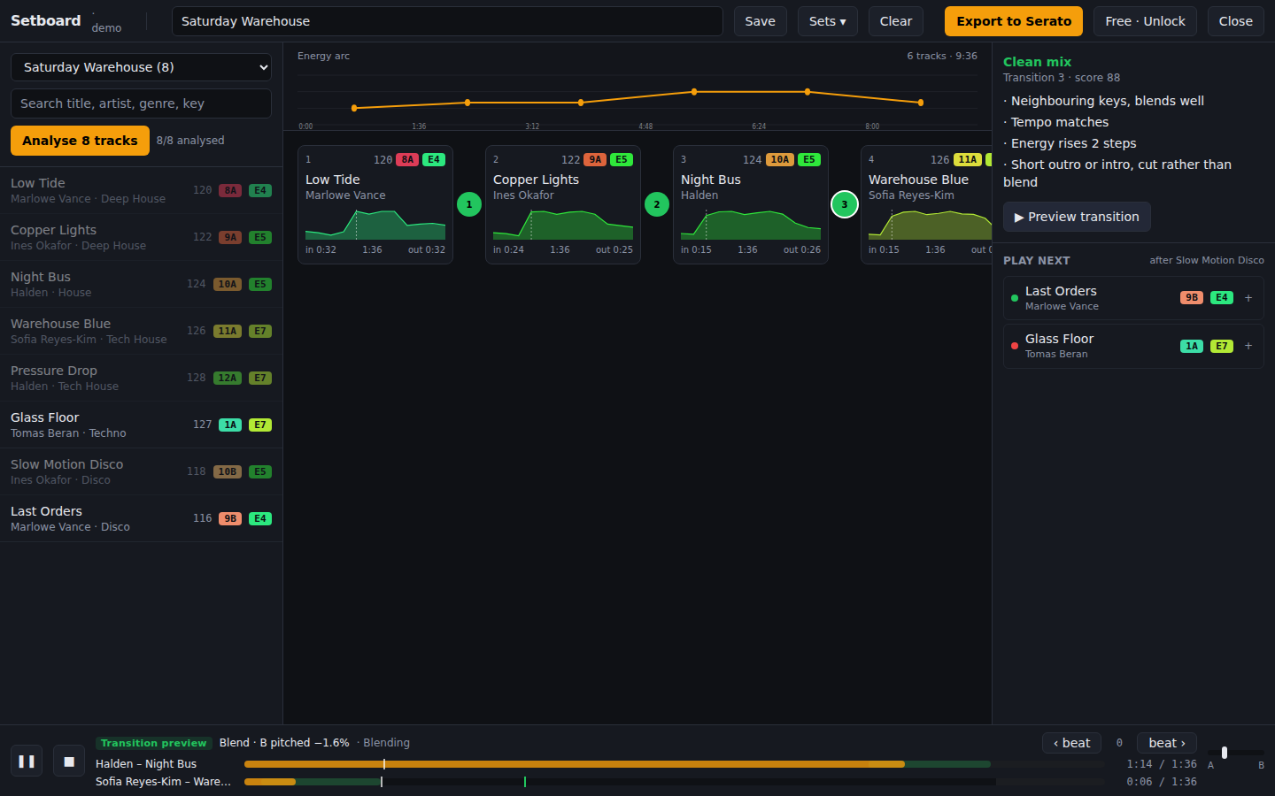Click the Clean mix heading
The height and width of the screenshot is (796, 1275).
pos(1037,62)
